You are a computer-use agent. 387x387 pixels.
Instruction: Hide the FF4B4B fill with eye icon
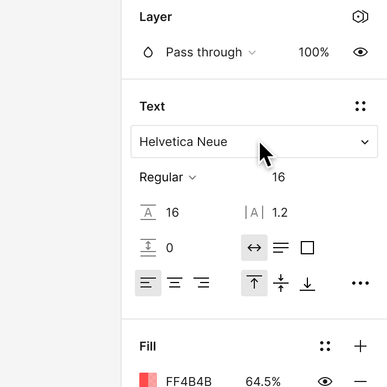tap(325, 381)
